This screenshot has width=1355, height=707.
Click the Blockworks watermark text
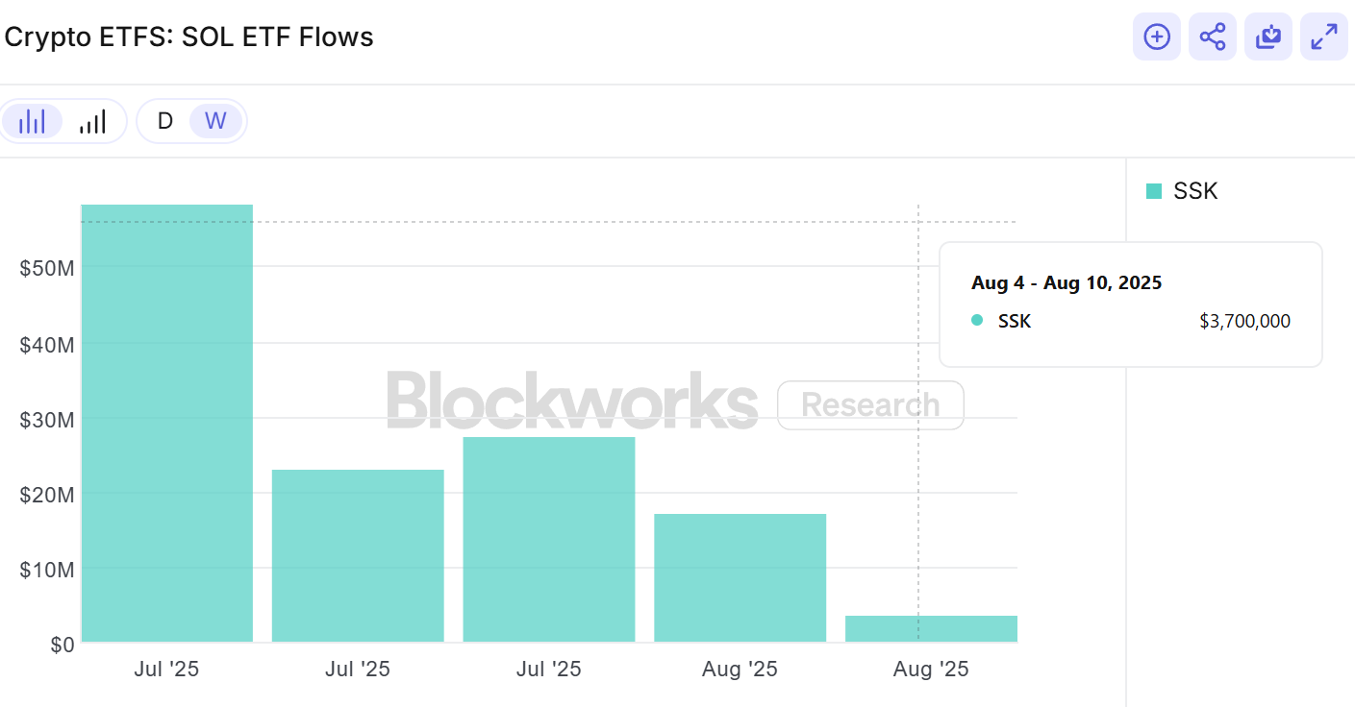[x=571, y=403]
